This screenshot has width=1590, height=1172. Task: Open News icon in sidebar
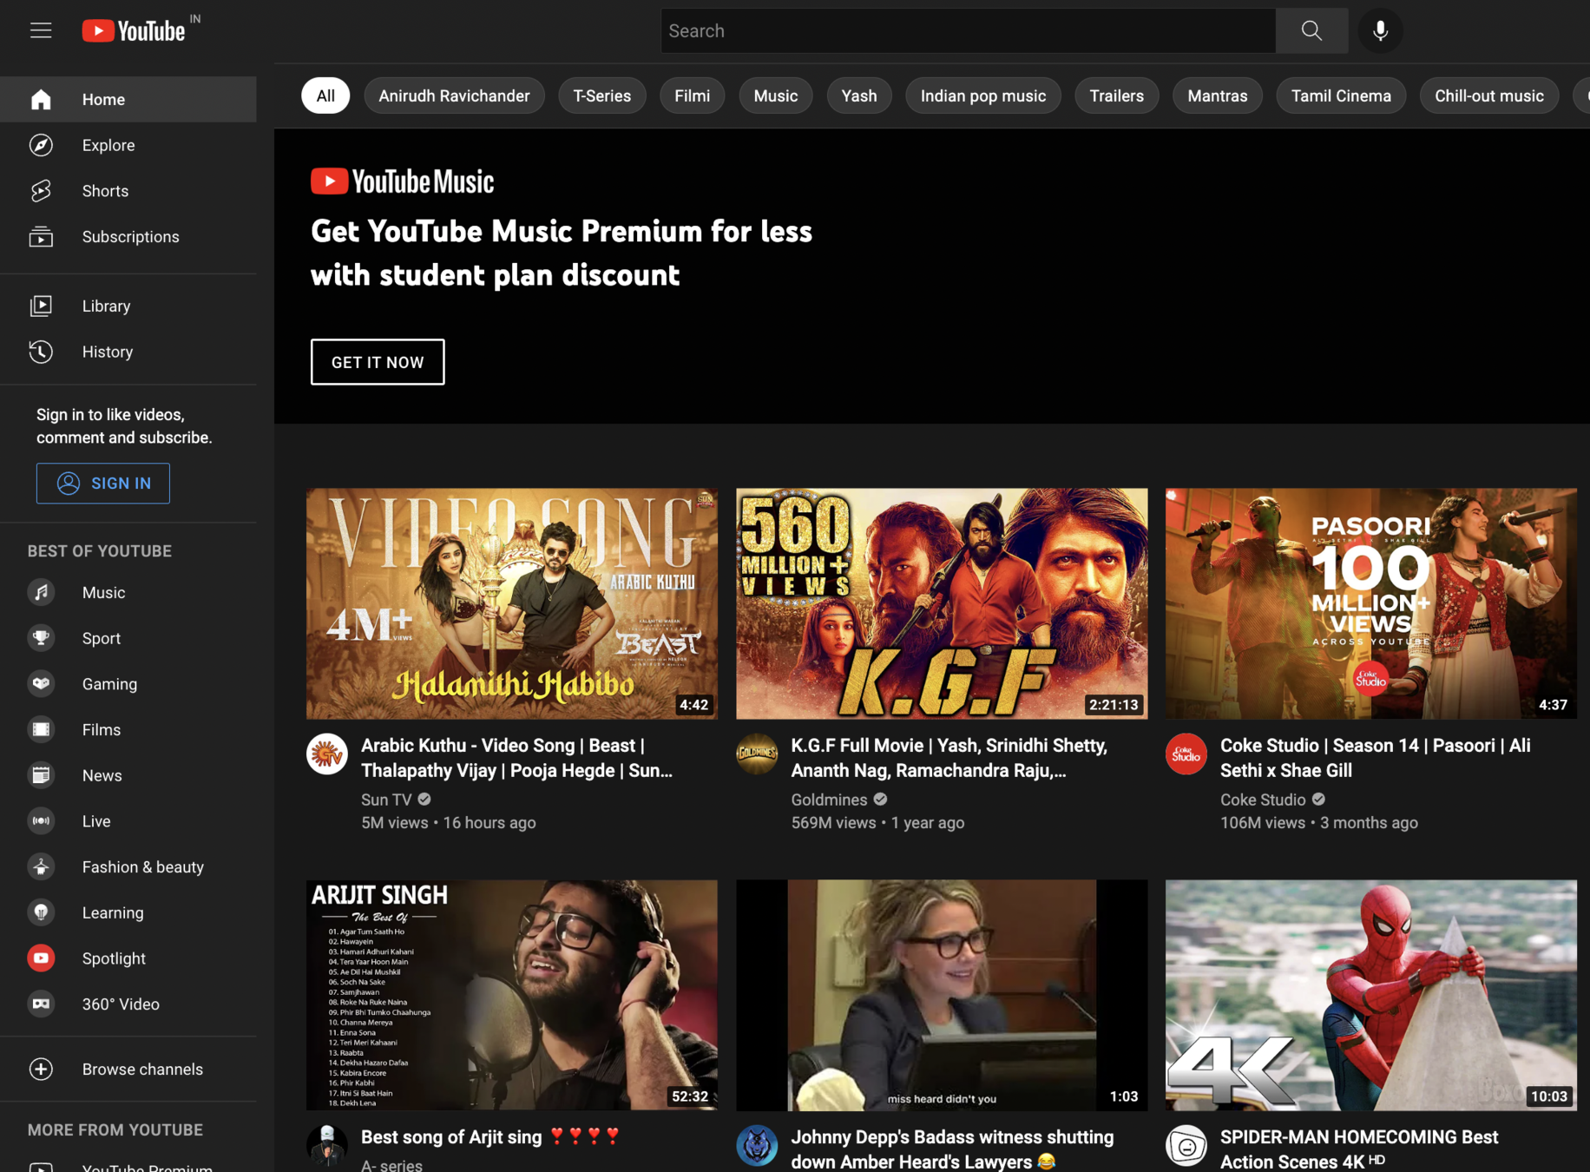click(41, 775)
